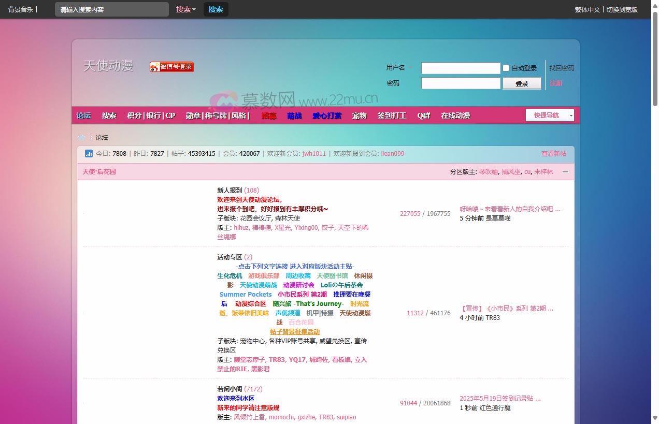Click the top search text box
Screen dimensions: 659x424
point(111,9)
